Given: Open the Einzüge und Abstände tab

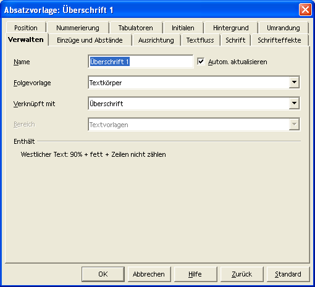Looking at the screenshot, I should tap(90, 40).
